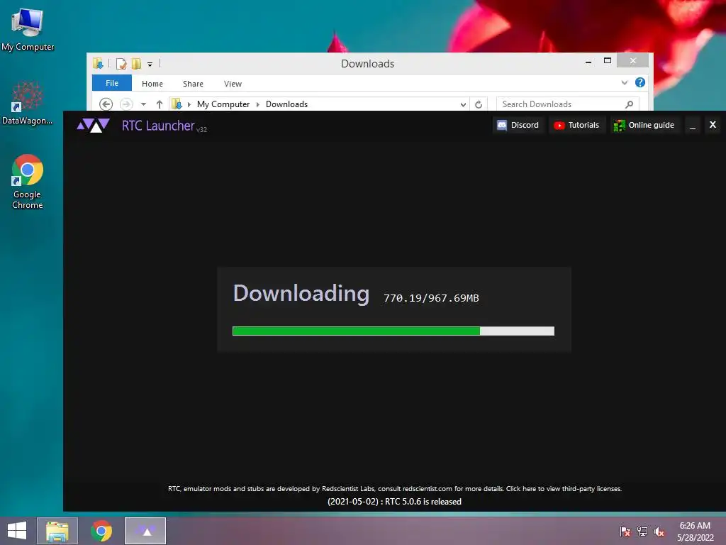
Task: Open Explorer help question mark icon
Action: [640, 82]
